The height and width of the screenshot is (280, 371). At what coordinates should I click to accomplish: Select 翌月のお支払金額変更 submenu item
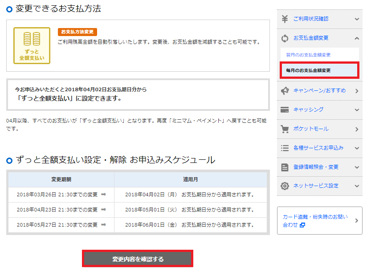(308, 55)
